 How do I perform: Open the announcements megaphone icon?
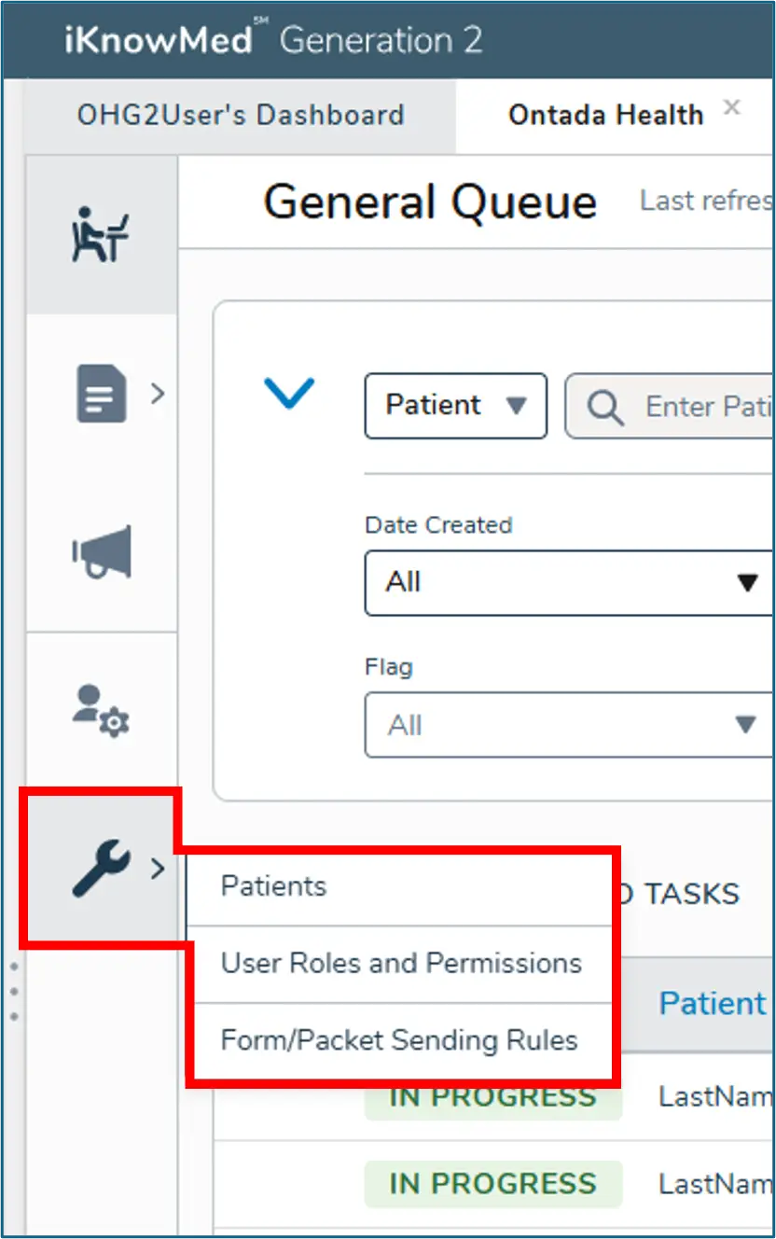103,550
